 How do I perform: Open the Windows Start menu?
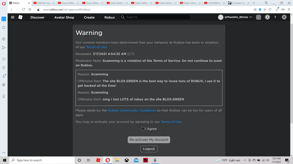point(5,160)
